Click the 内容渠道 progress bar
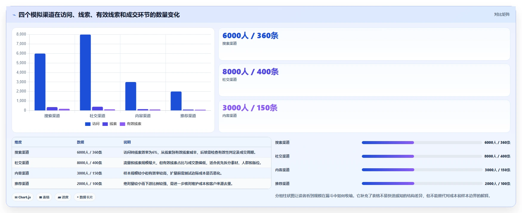 pyautogui.click(x=422, y=170)
